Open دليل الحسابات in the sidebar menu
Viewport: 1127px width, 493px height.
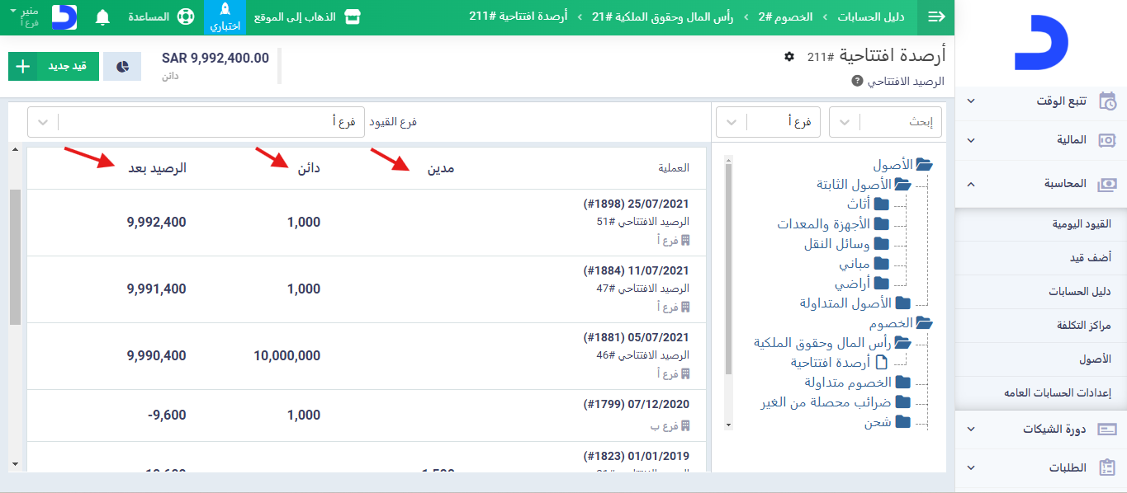click(1041, 292)
